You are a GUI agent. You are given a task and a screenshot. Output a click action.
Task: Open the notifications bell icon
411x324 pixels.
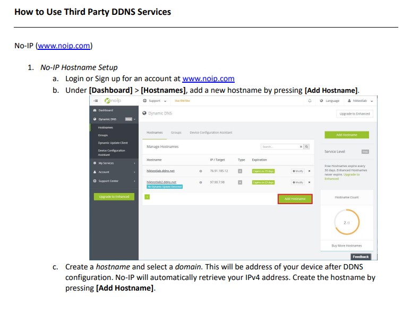310,101
